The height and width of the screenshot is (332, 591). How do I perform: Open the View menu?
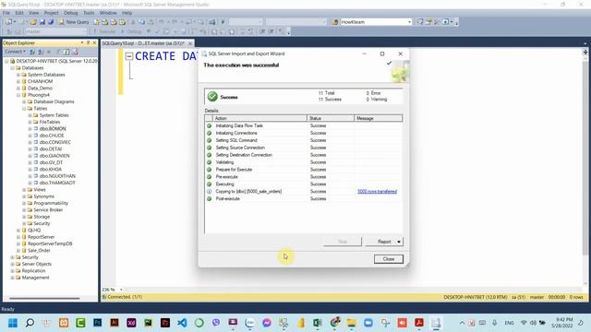[33, 13]
